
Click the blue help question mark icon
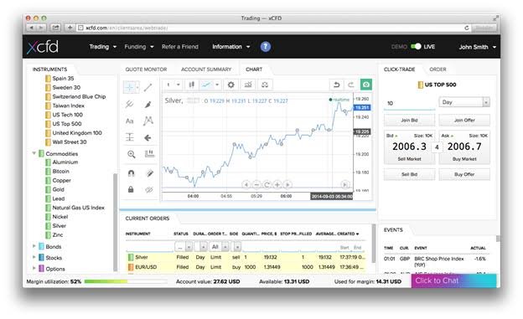[265, 47]
